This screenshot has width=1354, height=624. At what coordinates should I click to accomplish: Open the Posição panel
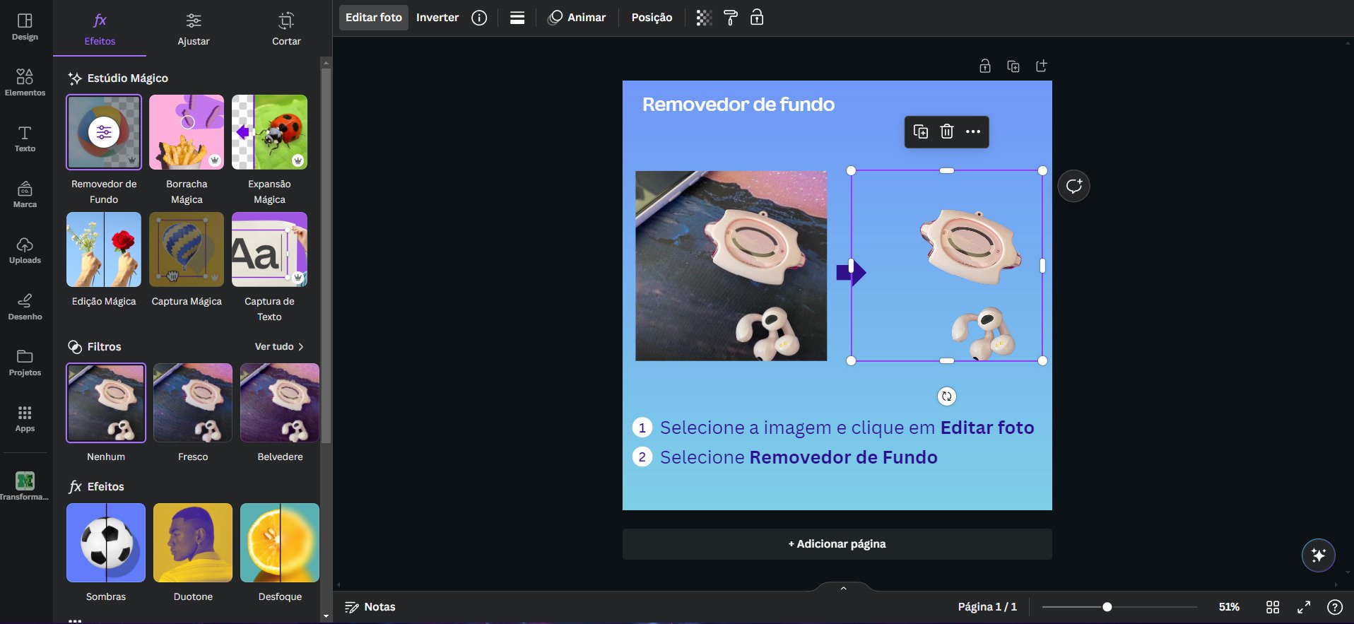[652, 18]
